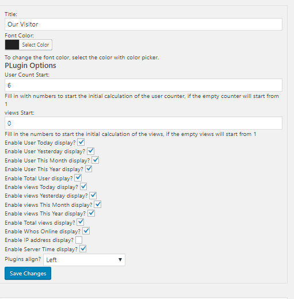
Task: Uncheck Enable User Today display
Action: pos(81,142)
